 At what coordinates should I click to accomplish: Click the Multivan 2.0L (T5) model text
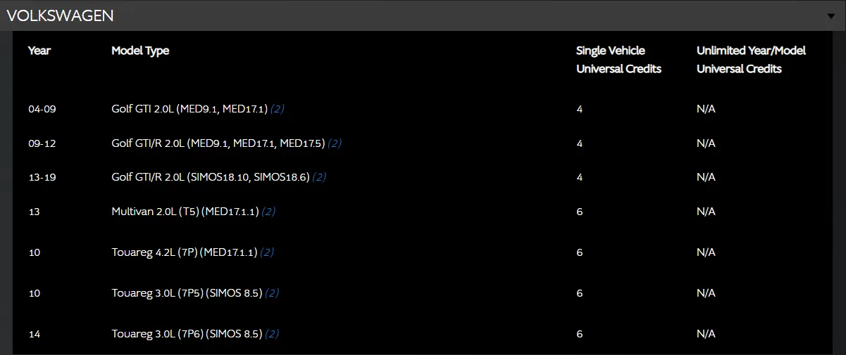tap(185, 212)
